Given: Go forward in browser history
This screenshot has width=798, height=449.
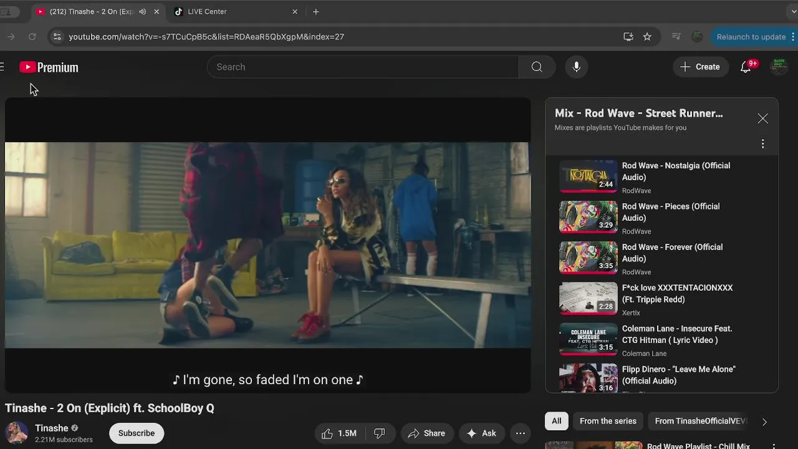Looking at the screenshot, I should (11, 37).
